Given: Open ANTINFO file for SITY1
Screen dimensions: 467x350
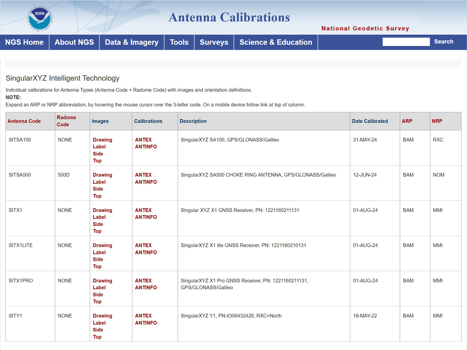Looking at the screenshot, I should (146, 323).
